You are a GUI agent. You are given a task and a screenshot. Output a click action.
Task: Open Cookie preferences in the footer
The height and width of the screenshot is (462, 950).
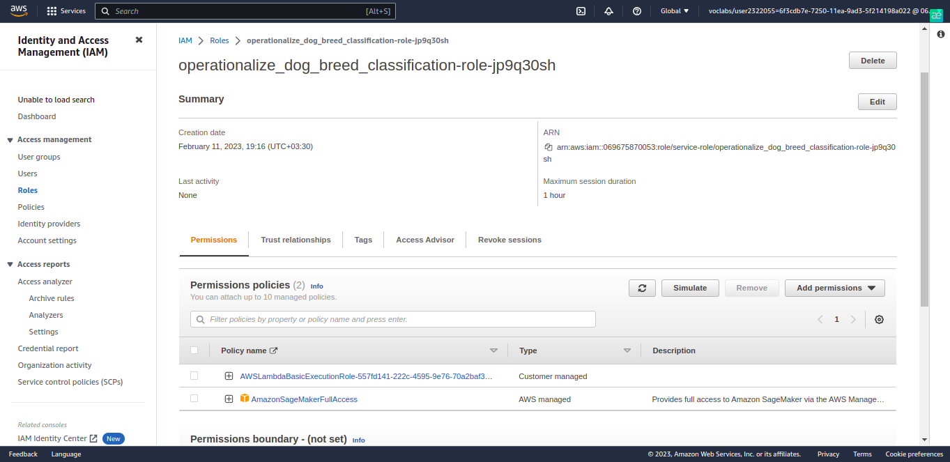click(914, 454)
